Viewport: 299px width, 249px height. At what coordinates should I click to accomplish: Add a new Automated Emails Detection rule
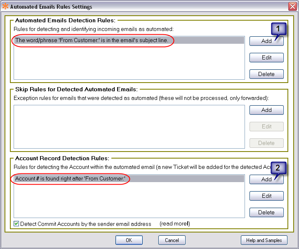coord(266,41)
